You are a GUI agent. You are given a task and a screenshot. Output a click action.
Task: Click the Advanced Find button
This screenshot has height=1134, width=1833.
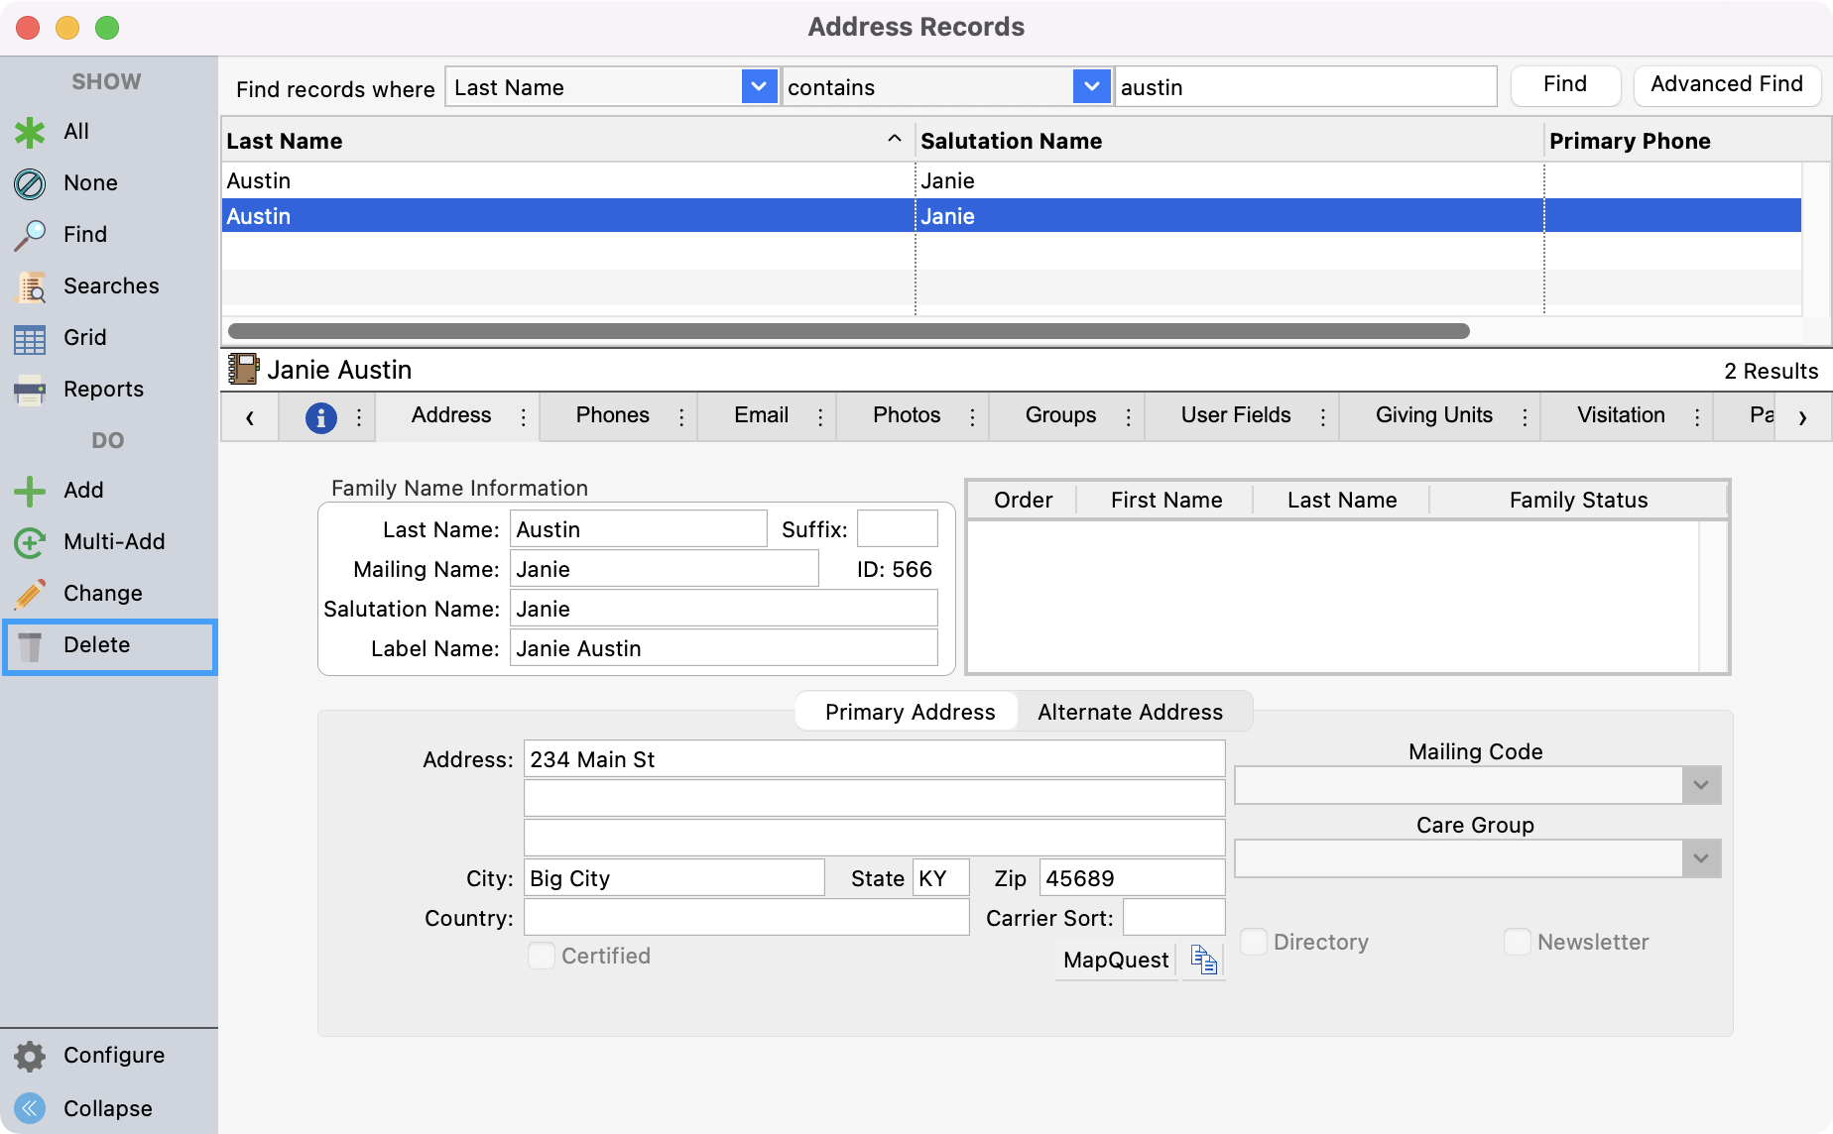pos(1726,84)
